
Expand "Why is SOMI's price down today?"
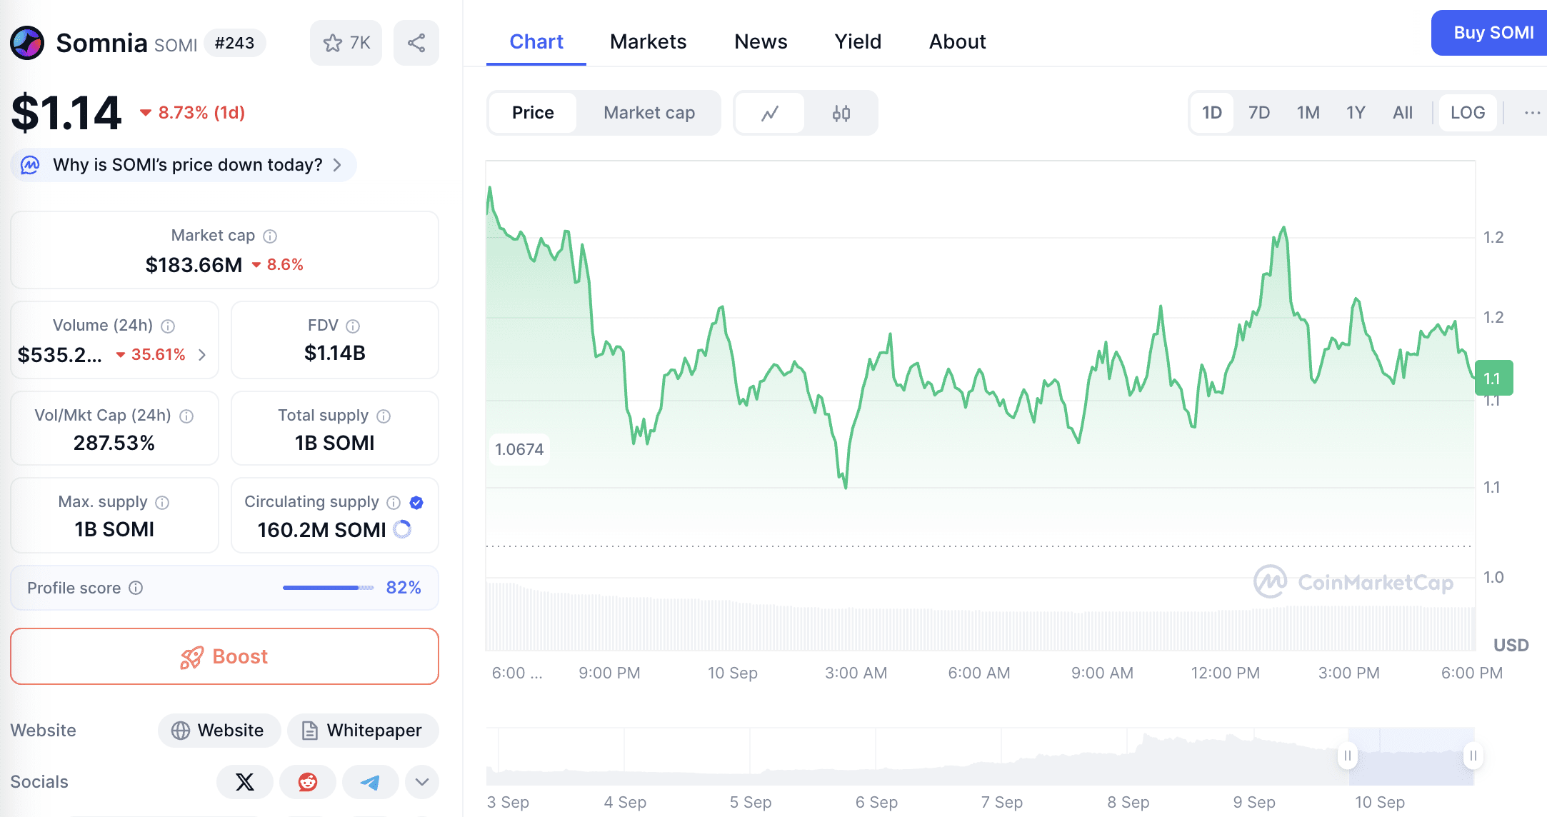[x=184, y=165]
